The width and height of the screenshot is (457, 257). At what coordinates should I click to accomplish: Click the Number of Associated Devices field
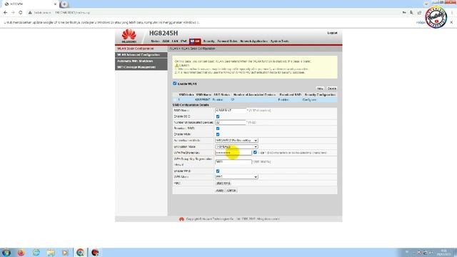tap(231, 122)
